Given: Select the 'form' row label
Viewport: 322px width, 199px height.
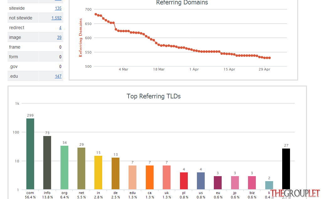Looking at the screenshot, I should (13, 57).
